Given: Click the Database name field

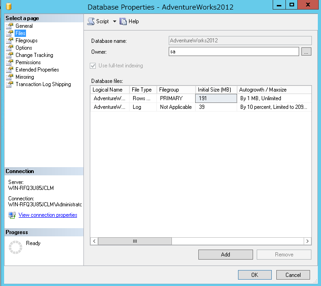Looking at the screenshot, I should [240, 41].
